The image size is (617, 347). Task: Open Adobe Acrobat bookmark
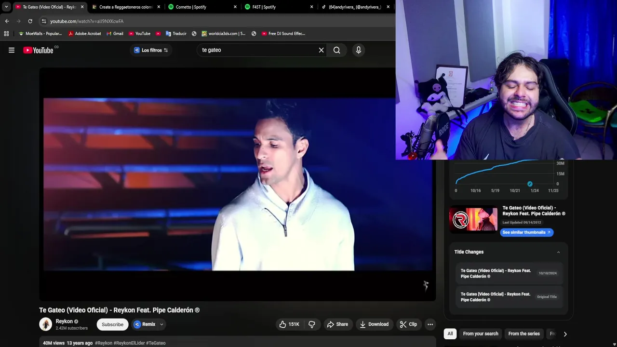tap(84, 34)
